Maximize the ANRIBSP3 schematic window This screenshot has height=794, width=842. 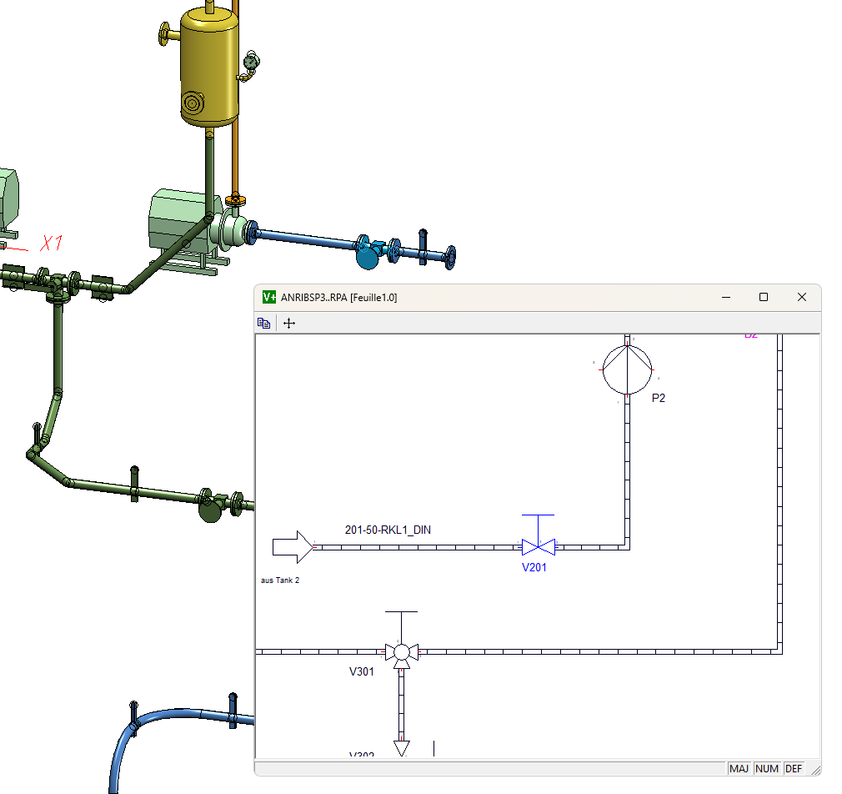point(764,297)
